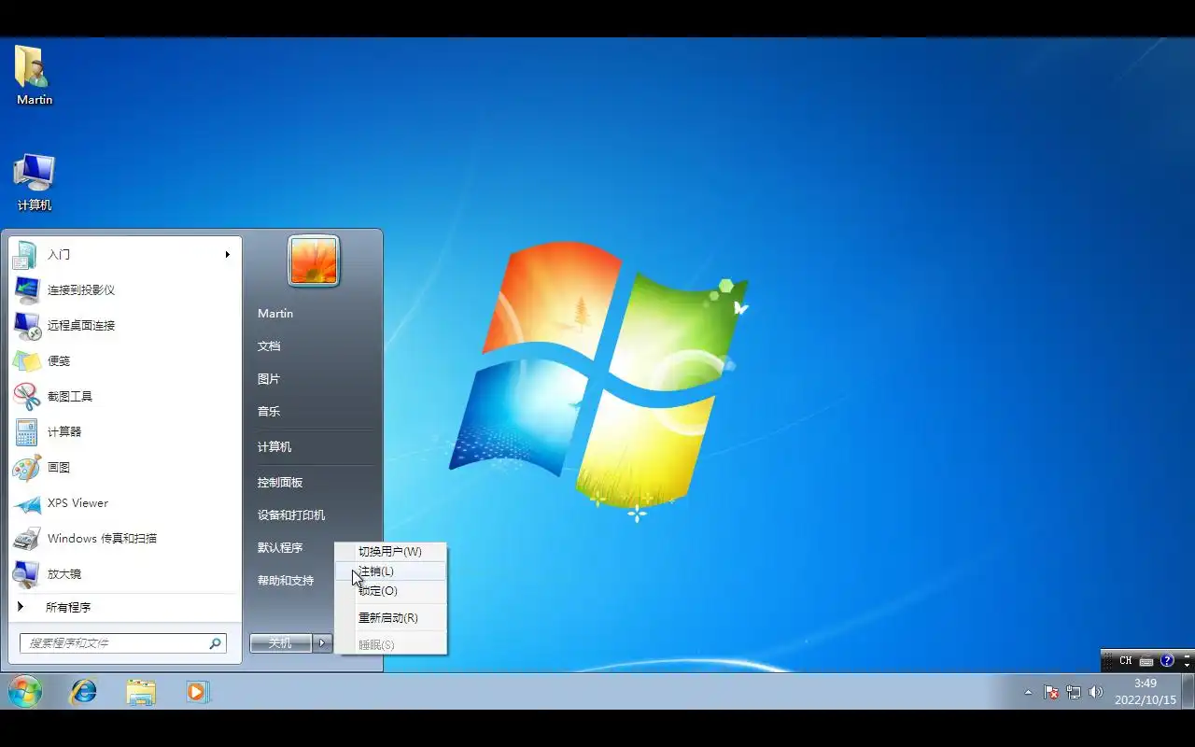
Task: Expand 所有程序 all programs list
Action: tap(67, 607)
